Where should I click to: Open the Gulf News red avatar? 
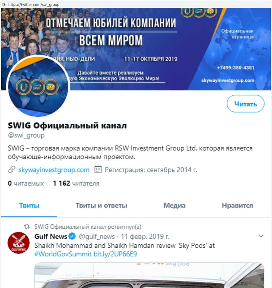tap(18, 243)
